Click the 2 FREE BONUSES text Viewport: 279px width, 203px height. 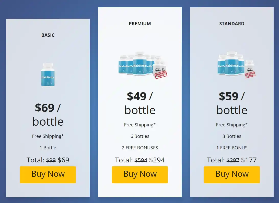[140, 148]
